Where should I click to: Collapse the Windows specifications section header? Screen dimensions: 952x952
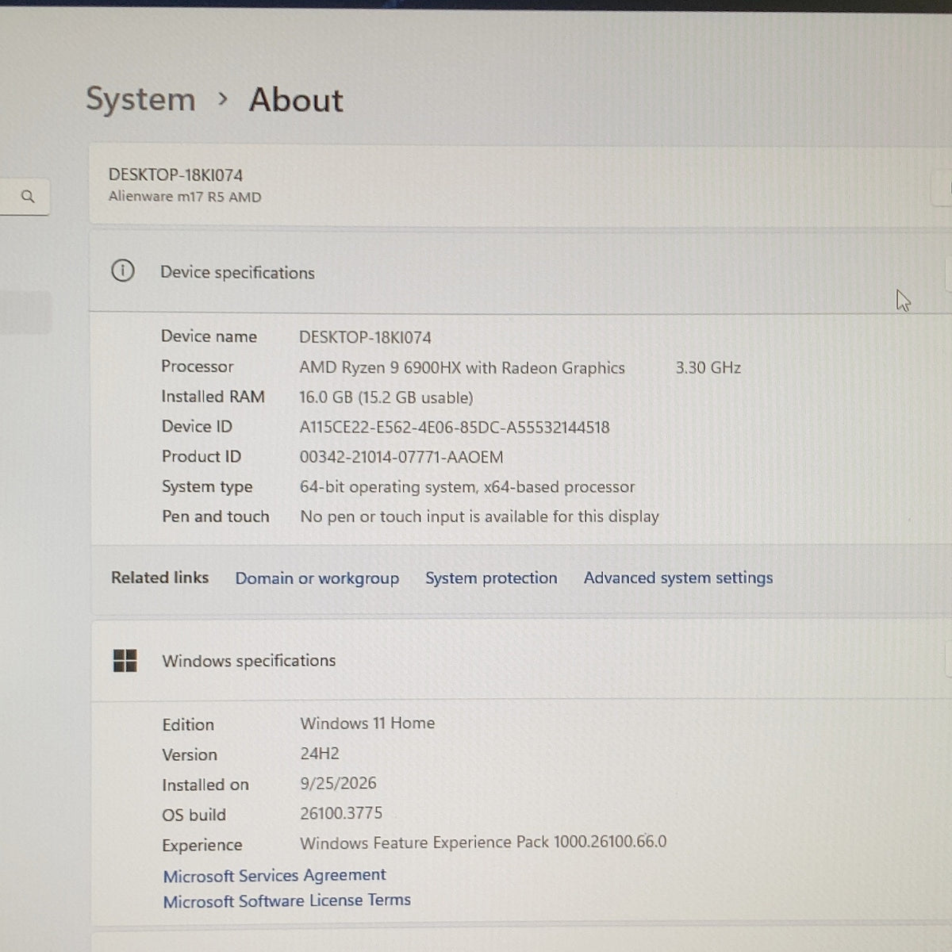pyautogui.click(x=521, y=661)
